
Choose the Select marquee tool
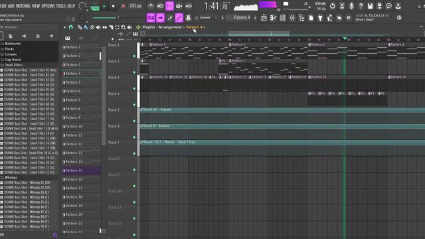point(117,27)
